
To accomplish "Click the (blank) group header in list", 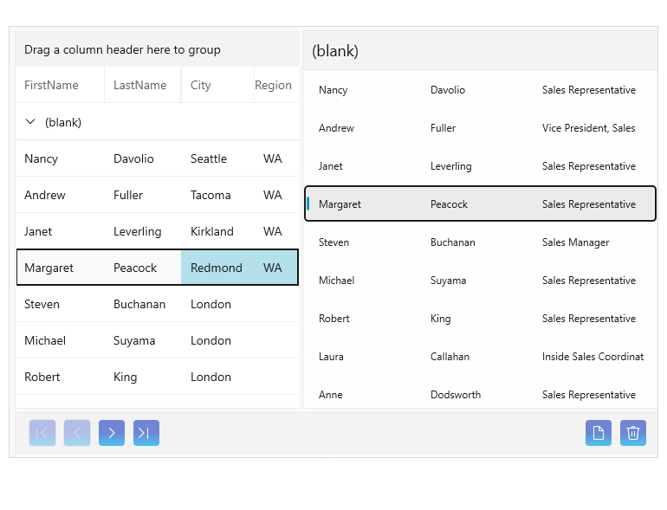I will [480, 50].
